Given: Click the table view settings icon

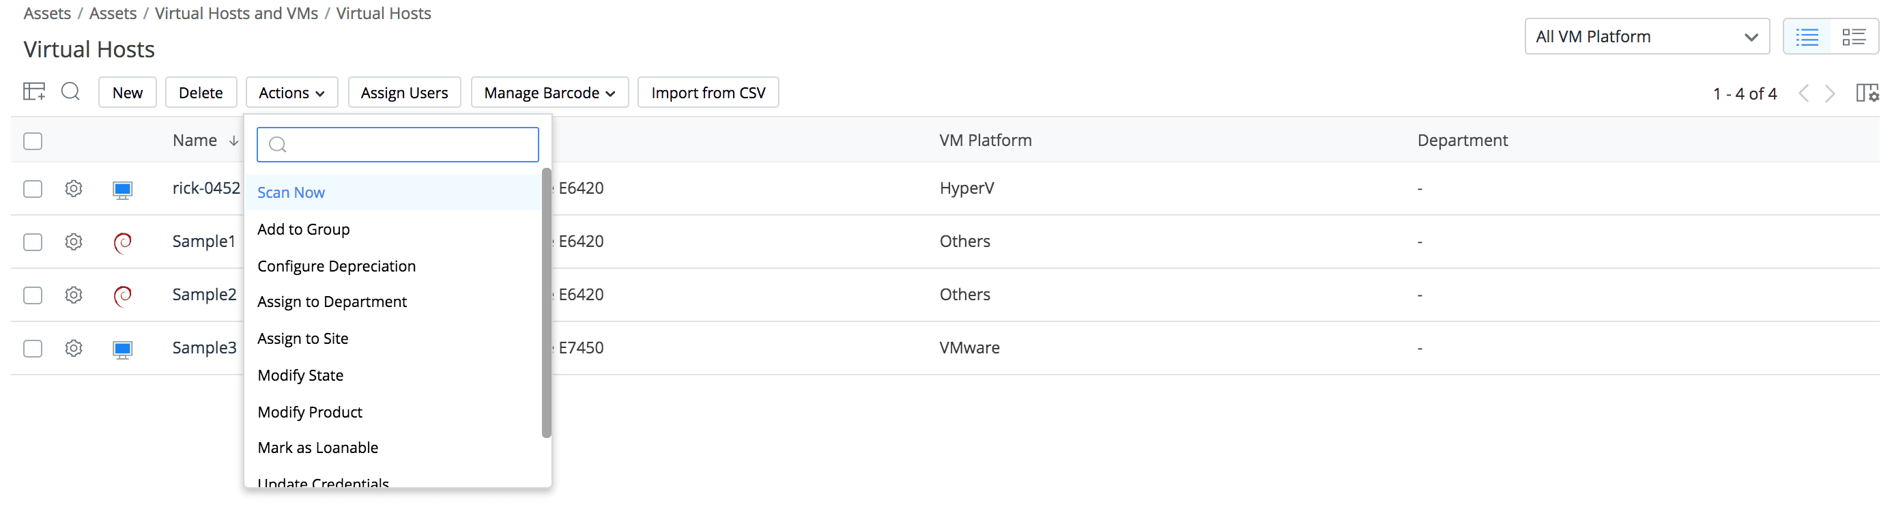Looking at the screenshot, I should click(34, 91).
